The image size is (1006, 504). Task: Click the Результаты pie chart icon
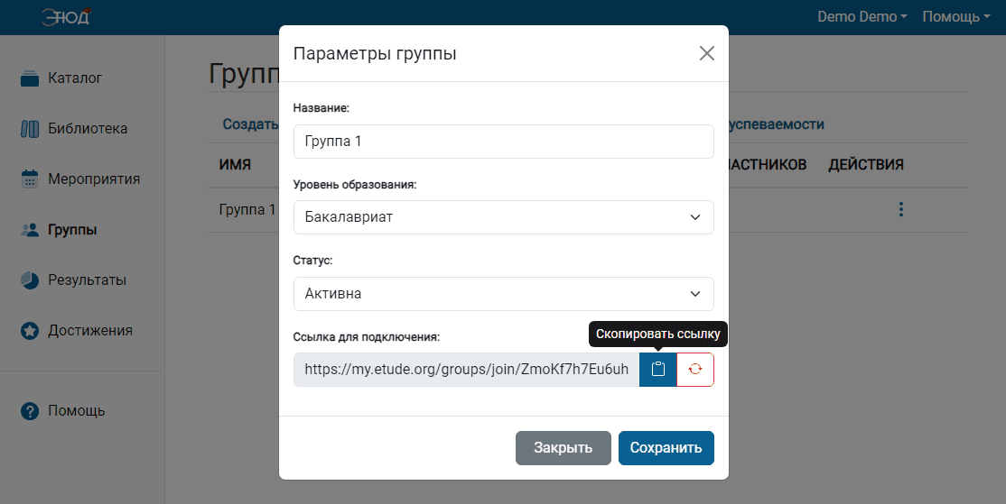(x=30, y=280)
